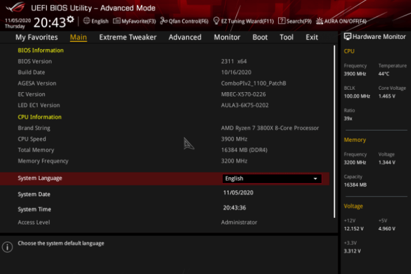The width and height of the screenshot is (411, 274).
Task: Open the Tool tab
Action: click(286, 37)
